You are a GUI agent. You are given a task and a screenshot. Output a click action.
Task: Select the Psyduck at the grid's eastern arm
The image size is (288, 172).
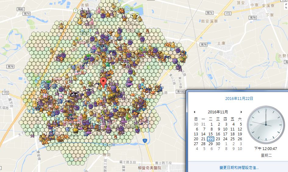pos(173,45)
